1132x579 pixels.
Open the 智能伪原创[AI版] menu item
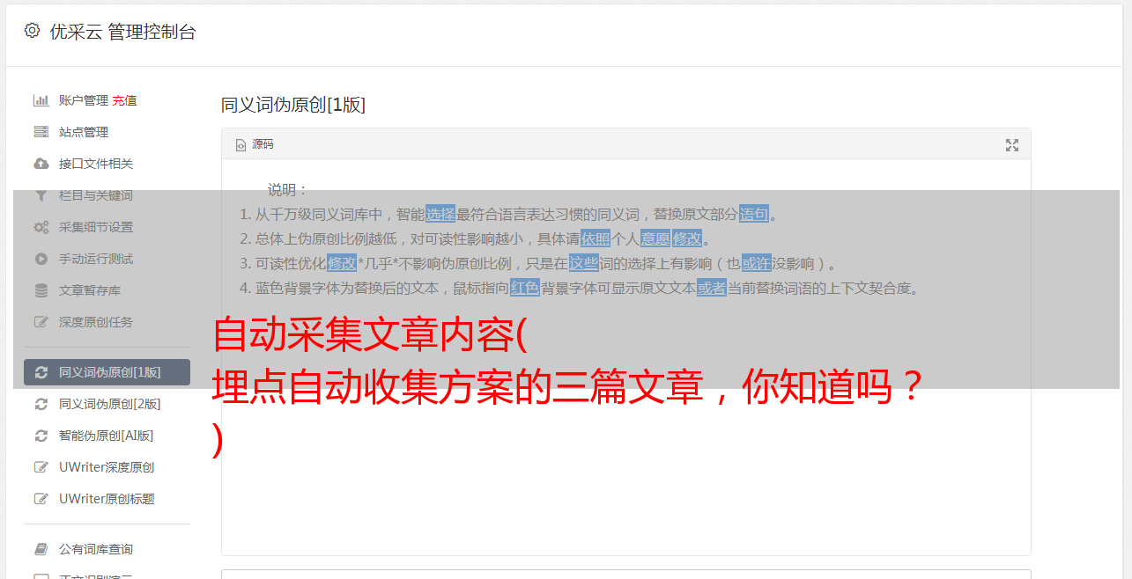point(107,436)
